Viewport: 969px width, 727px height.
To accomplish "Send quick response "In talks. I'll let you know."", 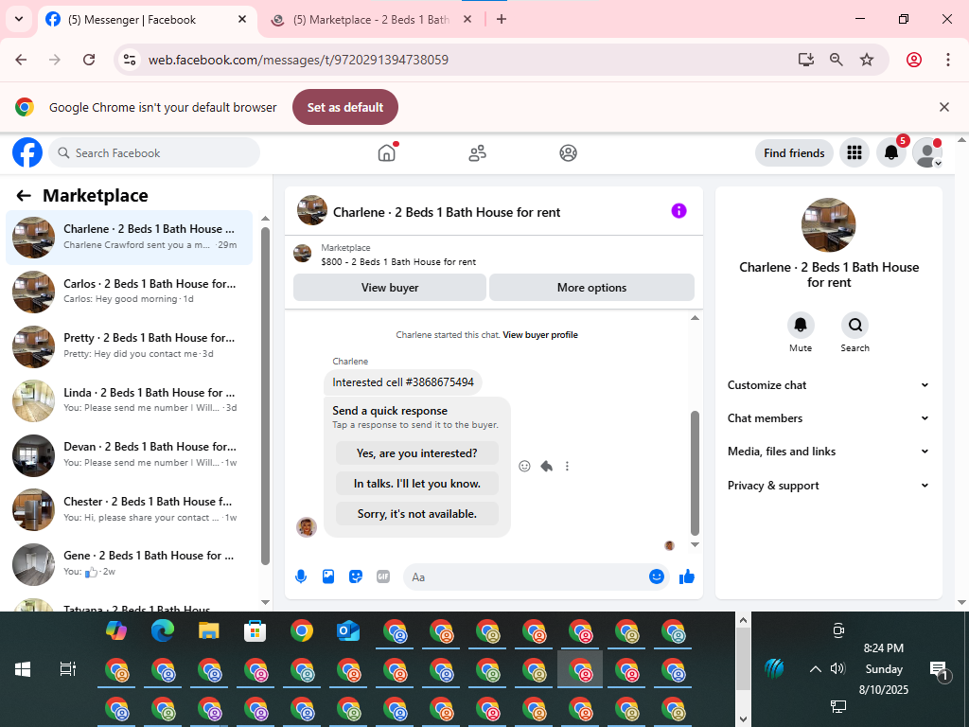I will click(x=417, y=484).
